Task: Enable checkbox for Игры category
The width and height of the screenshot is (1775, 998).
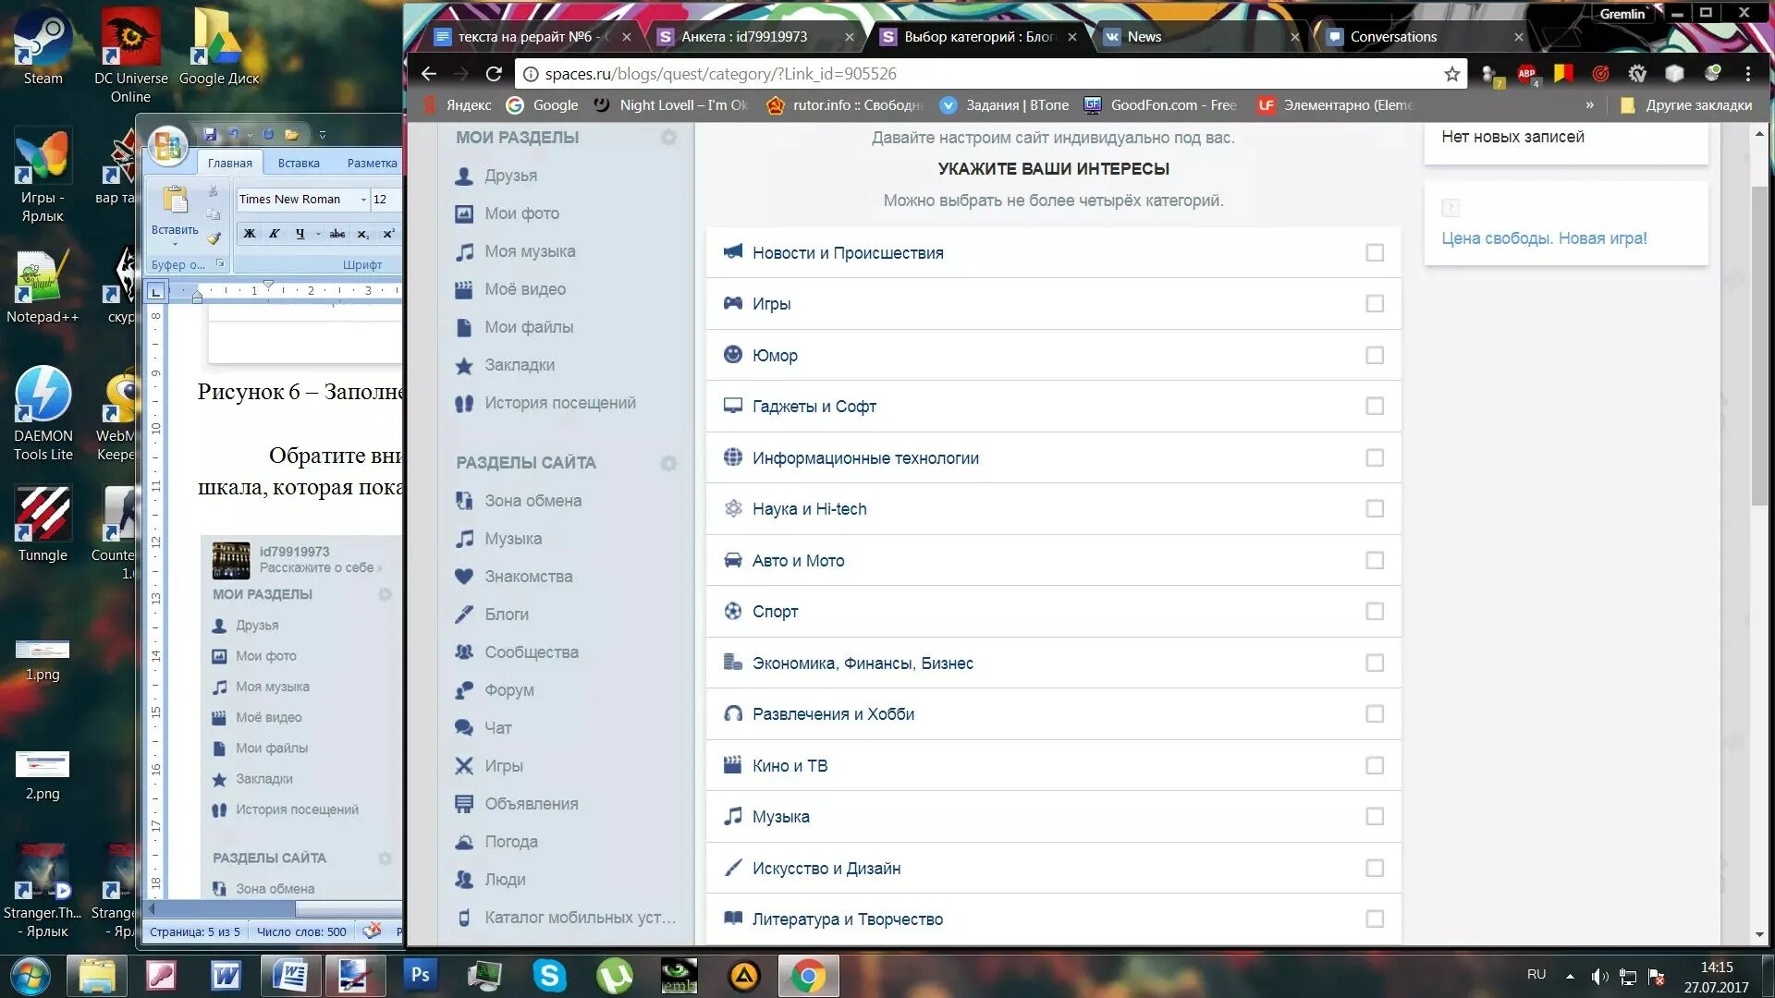Action: click(1374, 303)
